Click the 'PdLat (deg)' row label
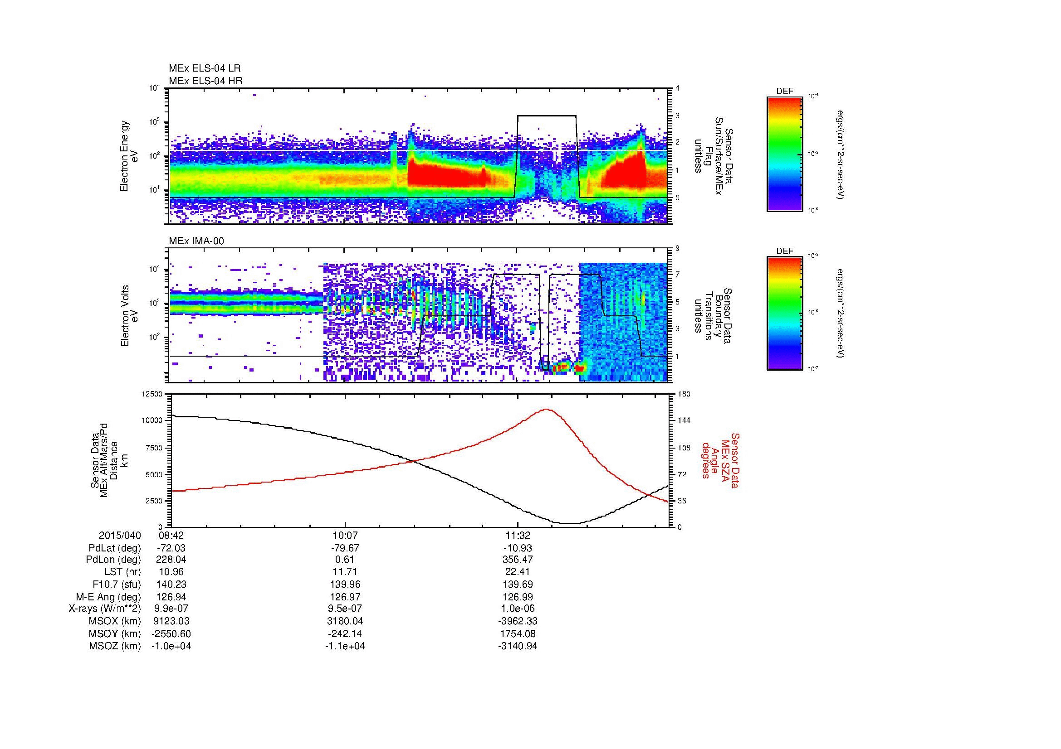Image resolution: width=1061 pixels, height=749 pixels. pos(115,548)
